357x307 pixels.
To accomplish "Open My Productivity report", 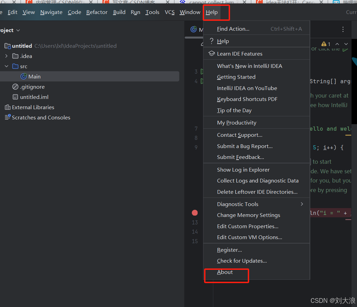I will tap(257, 123).
